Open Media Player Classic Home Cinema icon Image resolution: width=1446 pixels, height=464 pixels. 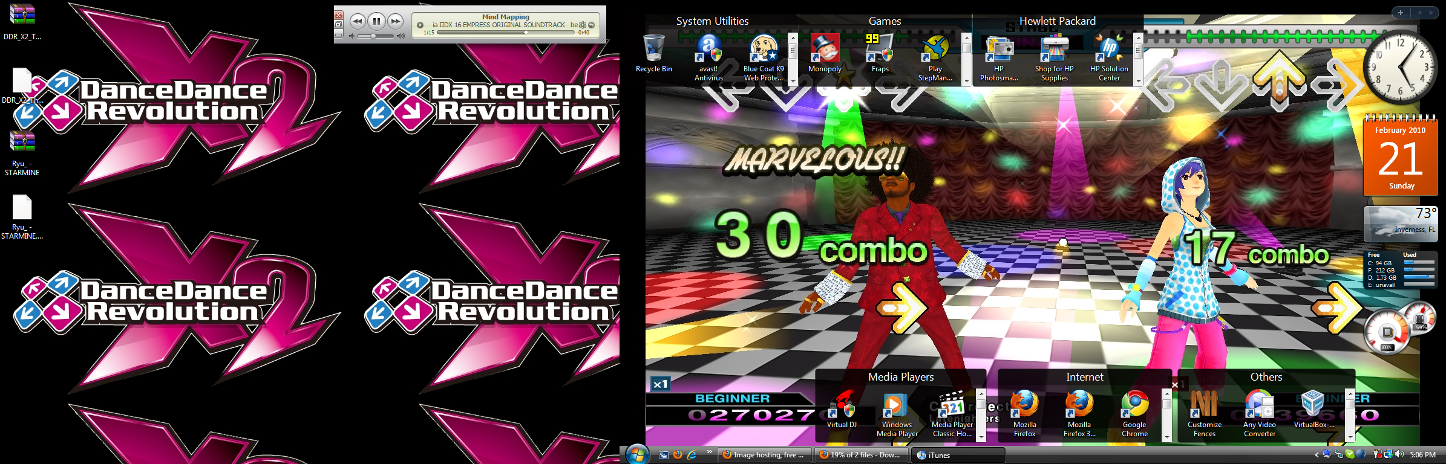pyautogui.click(x=952, y=413)
